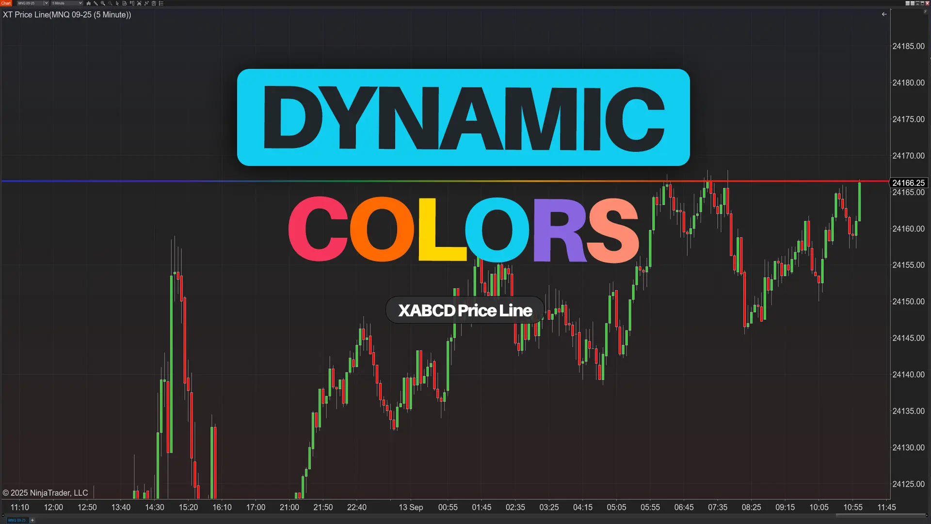Click the XT Price Line title text
This screenshot has width=931, height=524.
pyautogui.click(x=67, y=15)
